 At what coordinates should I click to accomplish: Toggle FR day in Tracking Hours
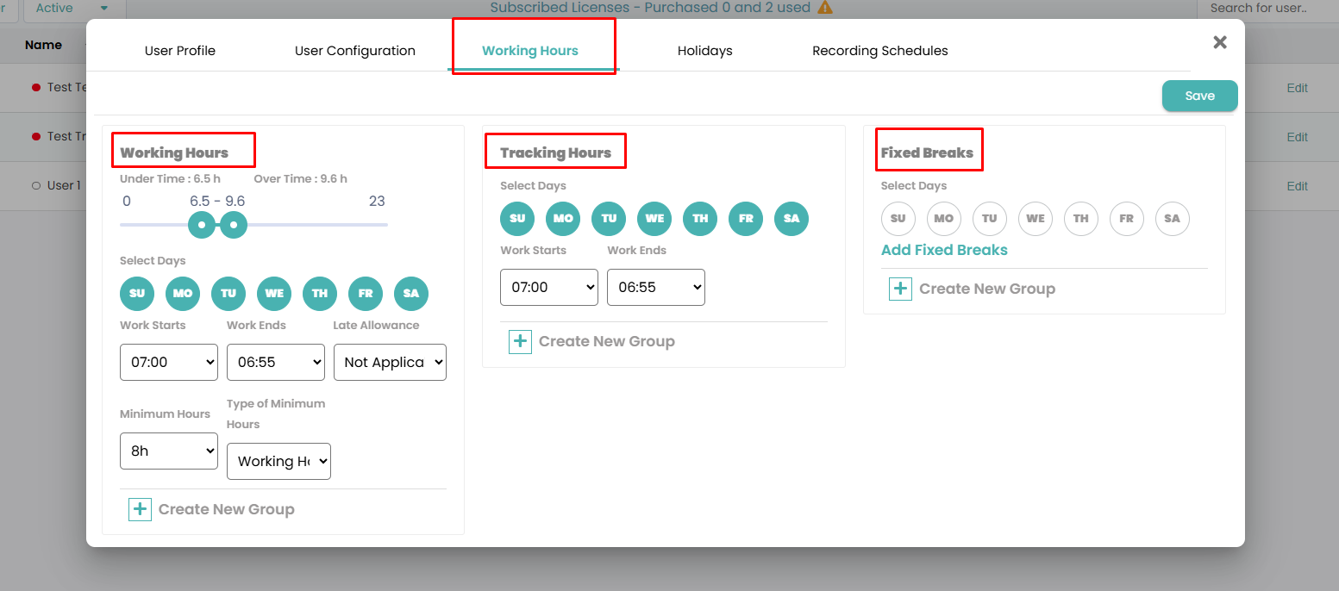tap(746, 219)
